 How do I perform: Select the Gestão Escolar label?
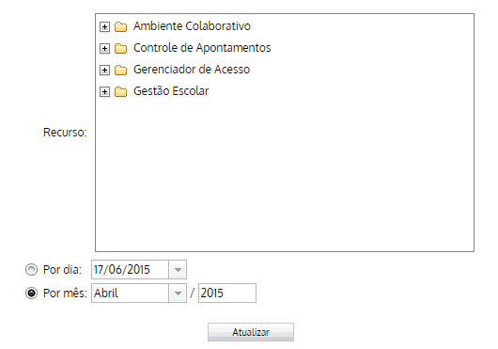pyautogui.click(x=171, y=91)
